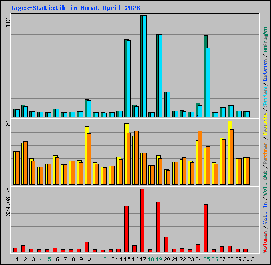The width and height of the screenshot is (271, 265).
Task: Click the orange Rechner bar for day 24
Action: coord(200,158)
